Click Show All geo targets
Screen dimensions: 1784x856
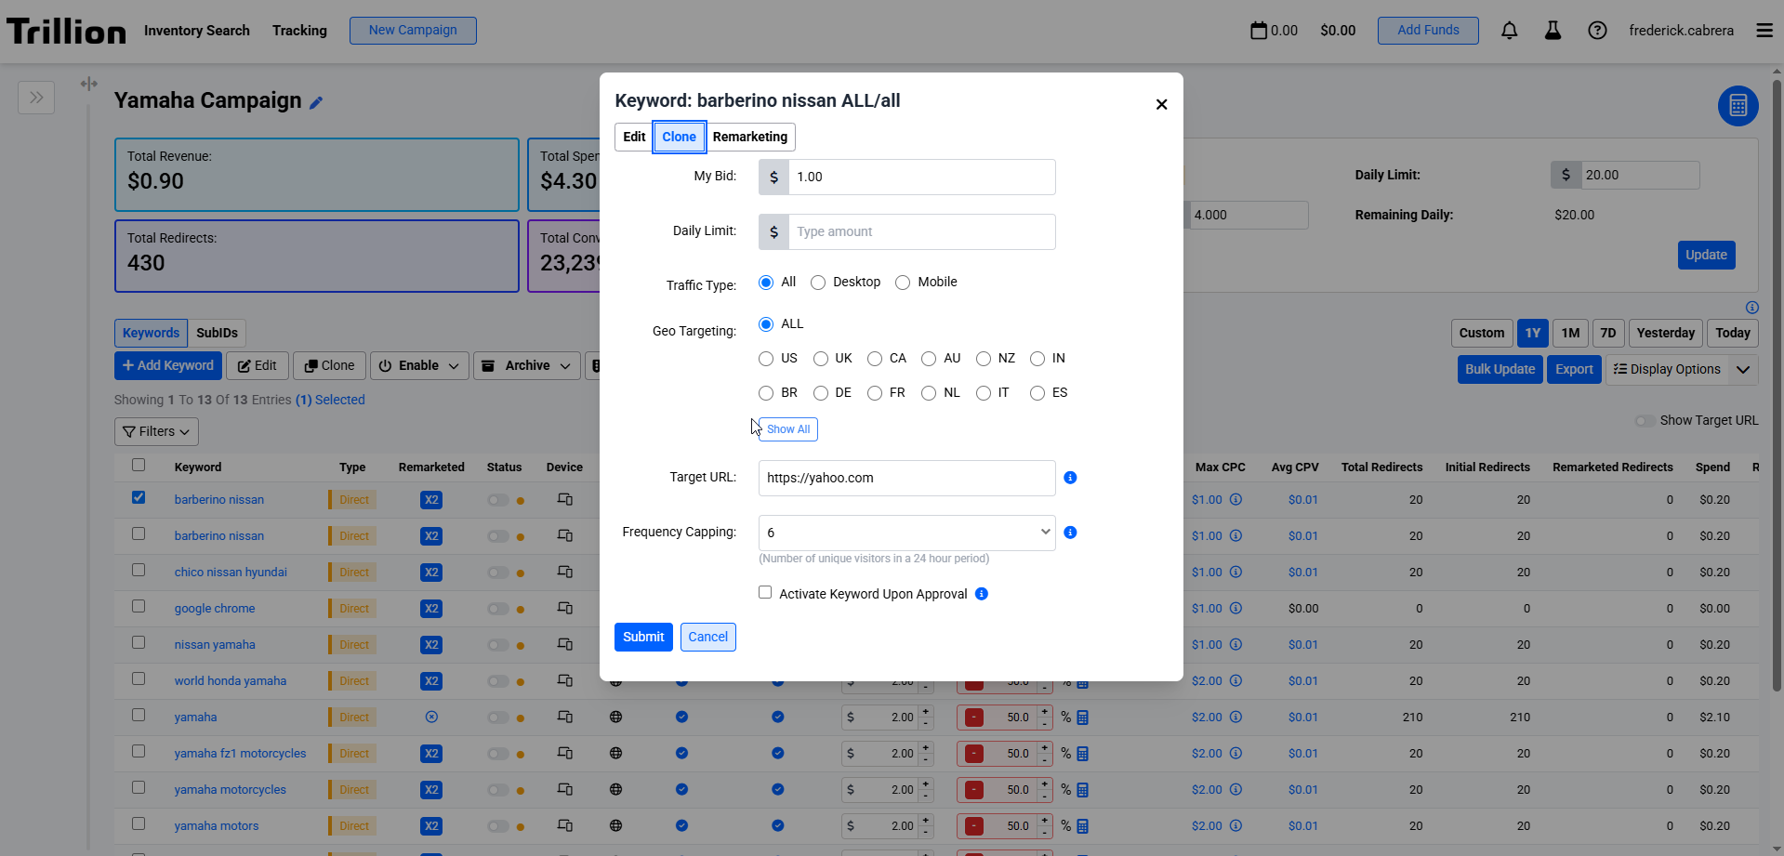787,429
